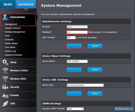Open the Setup gears icon
Image resolution: width=135 pixels, height=112 pixels.
pos(5,62)
